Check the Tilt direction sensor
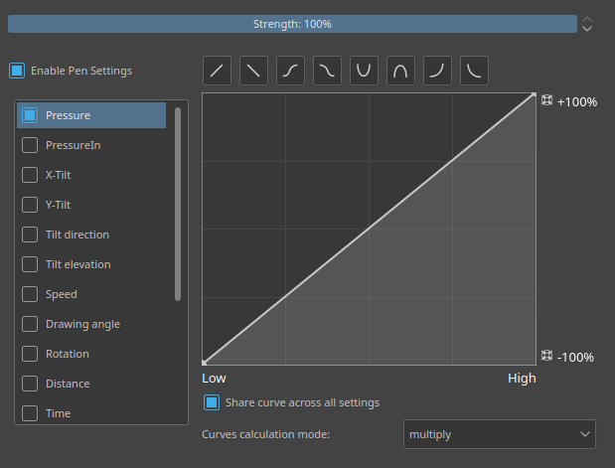The height and width of the screenshot is (468, 615). (30, 234)
